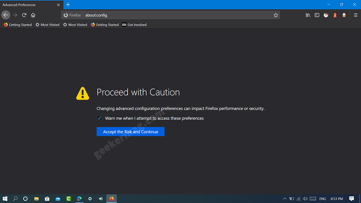
Task: Open taskbar search magnifier
Action: tap(15, 199)
